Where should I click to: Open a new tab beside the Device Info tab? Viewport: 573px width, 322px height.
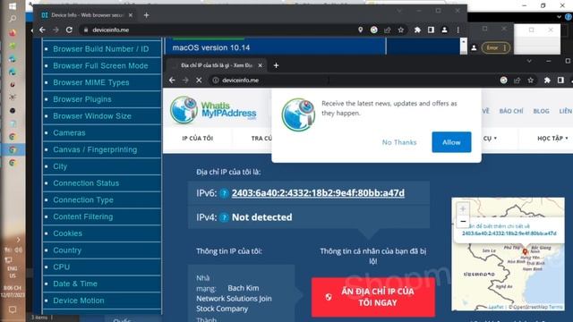146,15
